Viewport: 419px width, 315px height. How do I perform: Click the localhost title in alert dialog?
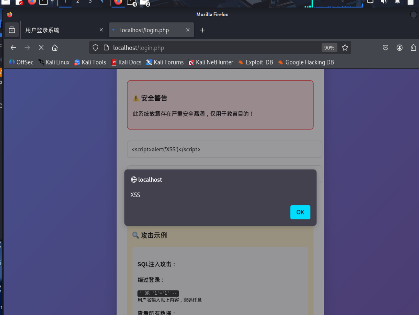pos(150,180)
